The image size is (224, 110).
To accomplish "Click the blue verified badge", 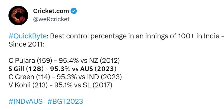I will 74,11.
